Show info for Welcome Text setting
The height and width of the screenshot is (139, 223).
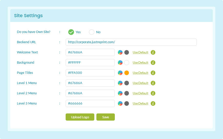click(x=153, y=52)
